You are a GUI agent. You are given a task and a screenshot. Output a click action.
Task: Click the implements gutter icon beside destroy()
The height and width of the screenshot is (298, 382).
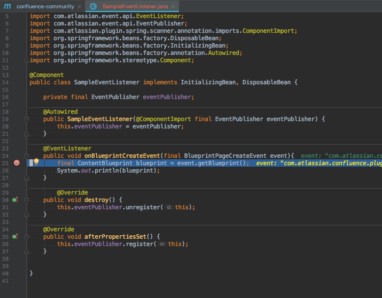click(15, 199)
